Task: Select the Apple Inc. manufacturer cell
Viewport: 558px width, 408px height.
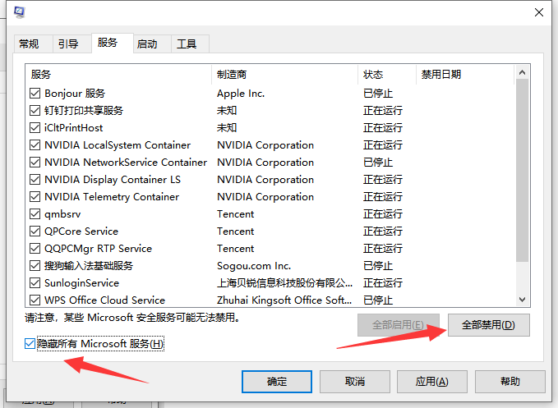Action: pyautogui.click(x=241, y=94)
